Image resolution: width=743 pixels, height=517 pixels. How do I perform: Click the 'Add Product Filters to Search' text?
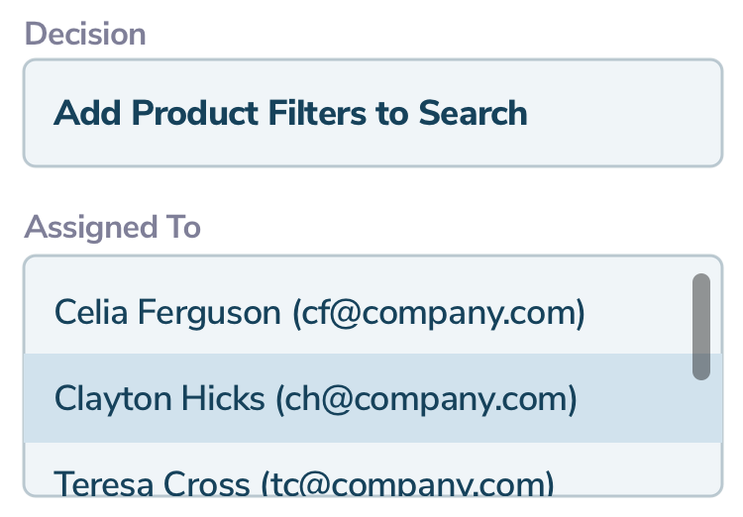289,113
